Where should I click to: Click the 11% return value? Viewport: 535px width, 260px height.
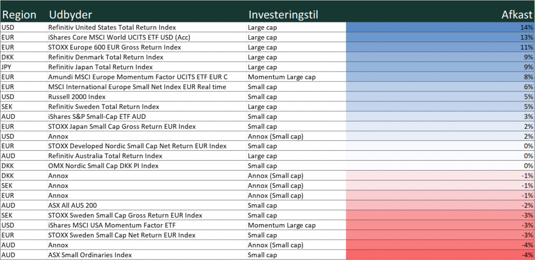click(527, 47)
